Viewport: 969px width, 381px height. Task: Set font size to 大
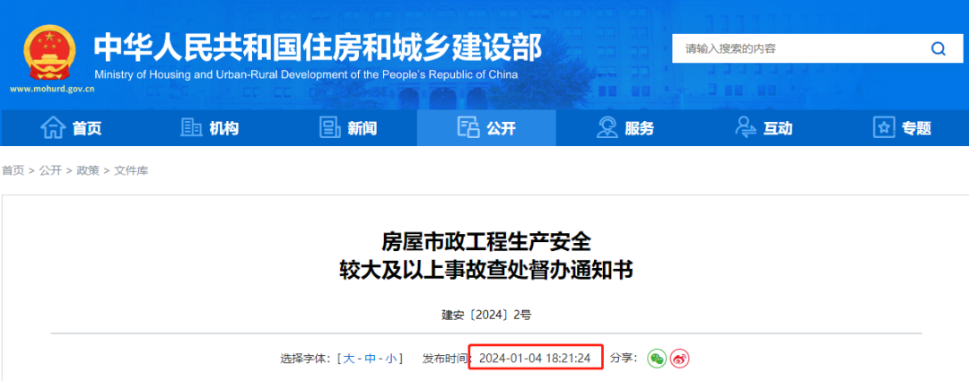[x=349, y=359]
